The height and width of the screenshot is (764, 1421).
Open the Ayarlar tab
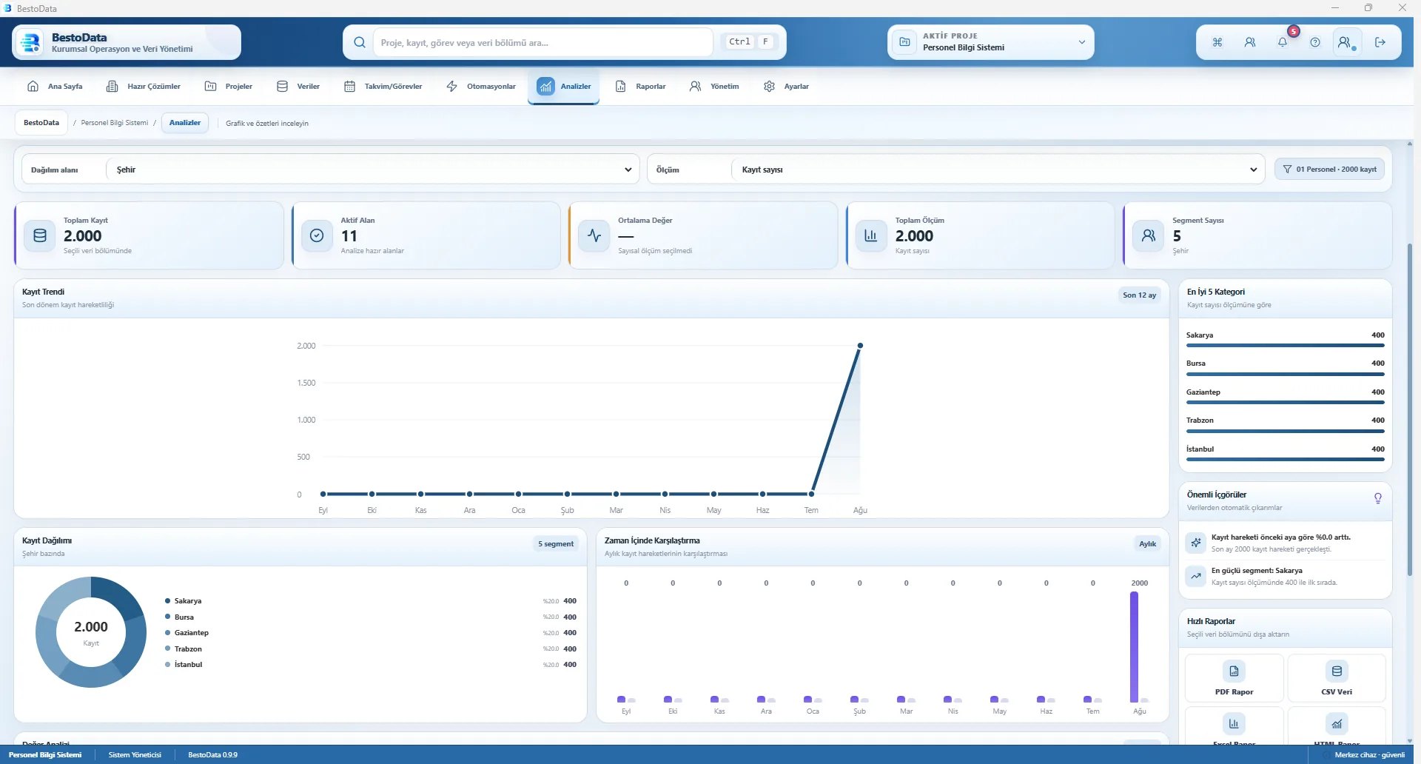click(x=787, y=87)
